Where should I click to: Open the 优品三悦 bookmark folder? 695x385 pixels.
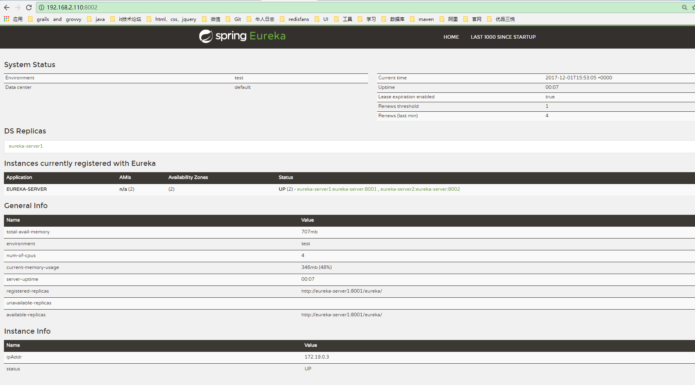tap(501, 19)
